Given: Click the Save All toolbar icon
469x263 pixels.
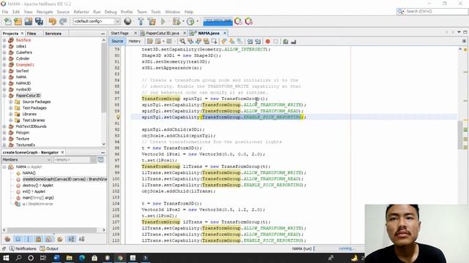Looking at the screenshot, I should click(39, 21).
